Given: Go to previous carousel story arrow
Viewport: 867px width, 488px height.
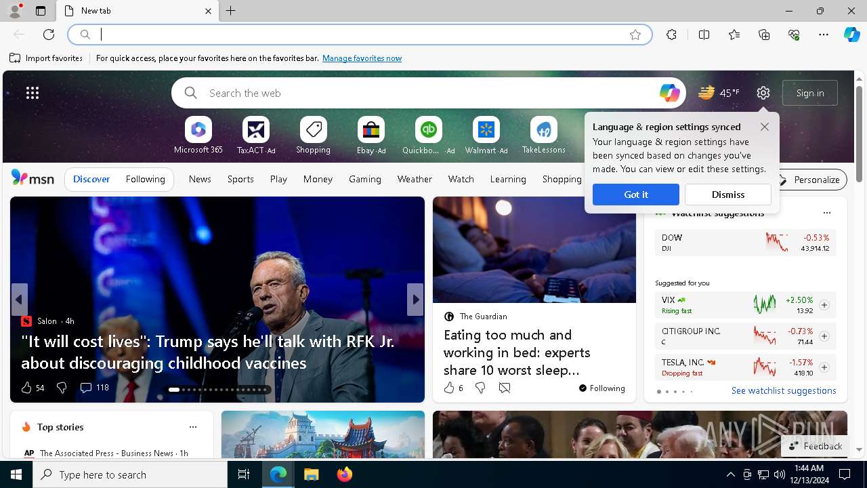Looking at the screenshot, I should (x=19, y=300).
